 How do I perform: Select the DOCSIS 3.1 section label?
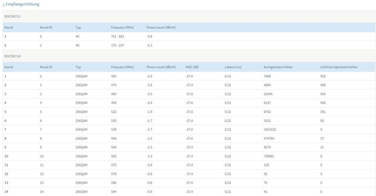coord(12,17)
